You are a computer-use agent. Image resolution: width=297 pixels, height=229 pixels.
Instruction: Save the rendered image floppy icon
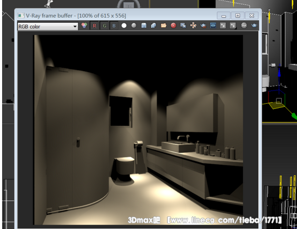144,25
